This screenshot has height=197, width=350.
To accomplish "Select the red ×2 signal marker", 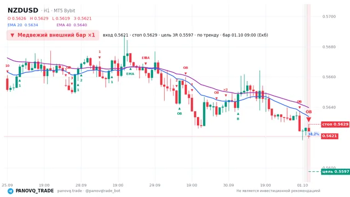I will pos(225,90).
